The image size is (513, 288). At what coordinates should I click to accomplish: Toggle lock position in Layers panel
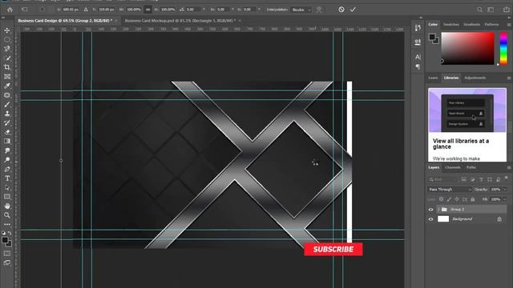(457, 199)
